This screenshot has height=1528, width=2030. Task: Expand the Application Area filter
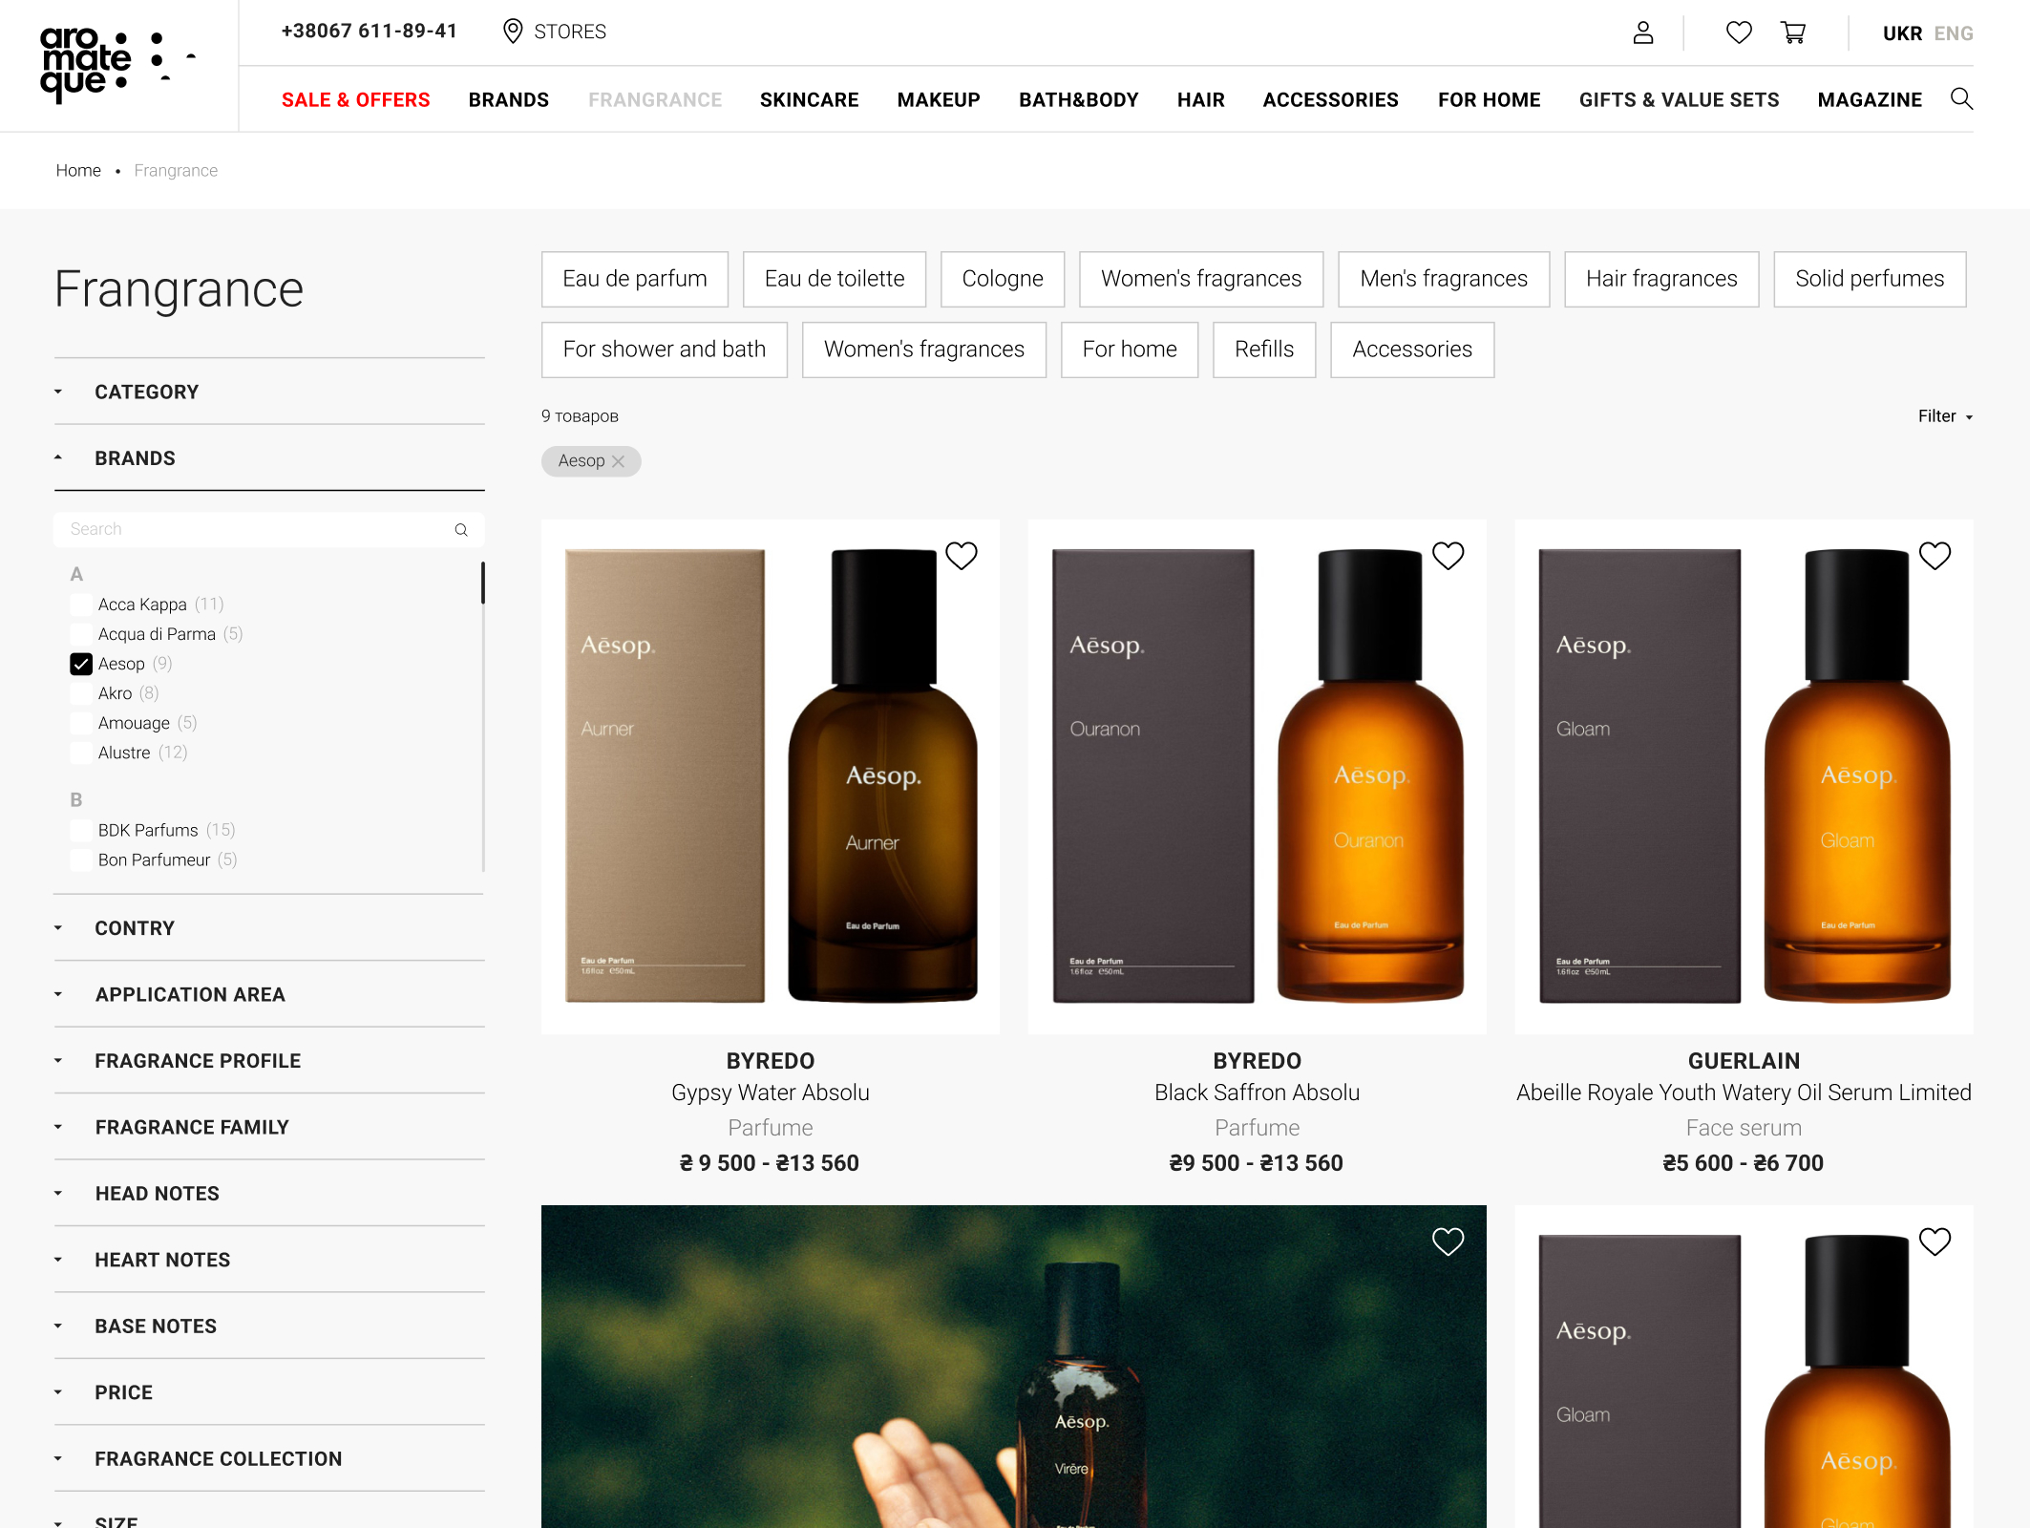(x=269, y=994)
